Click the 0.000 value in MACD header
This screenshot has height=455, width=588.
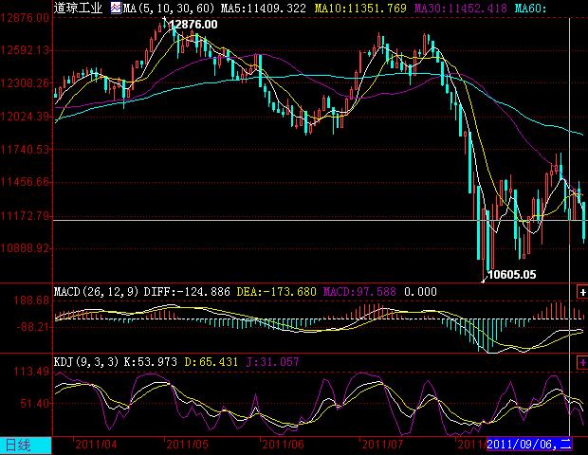pos(420,292)
